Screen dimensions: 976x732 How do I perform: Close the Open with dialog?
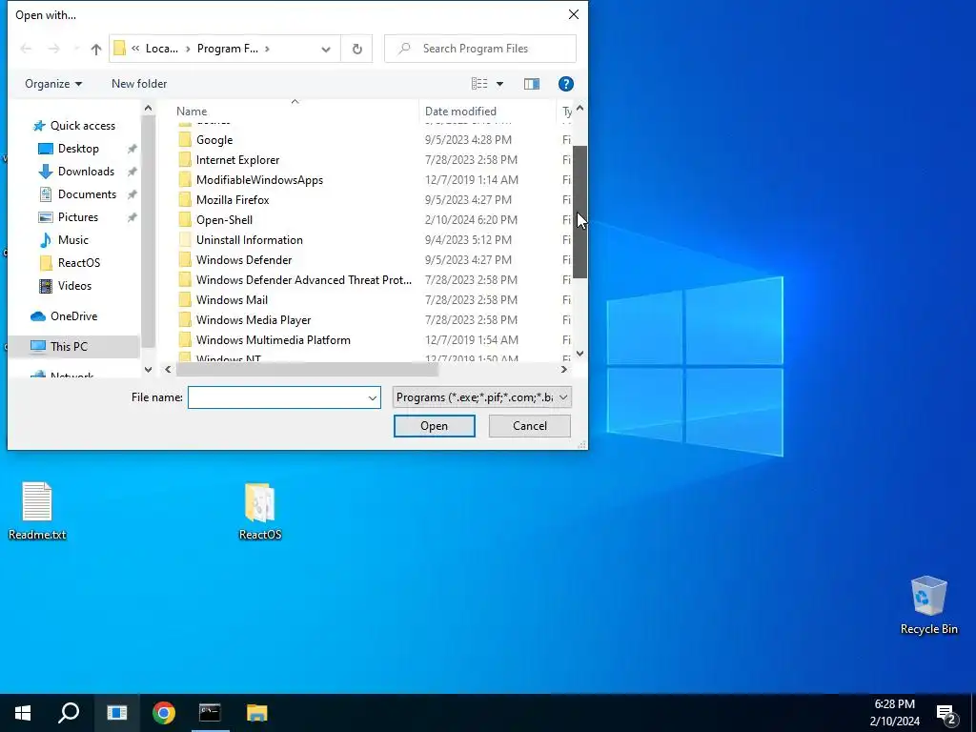(573, 14)
